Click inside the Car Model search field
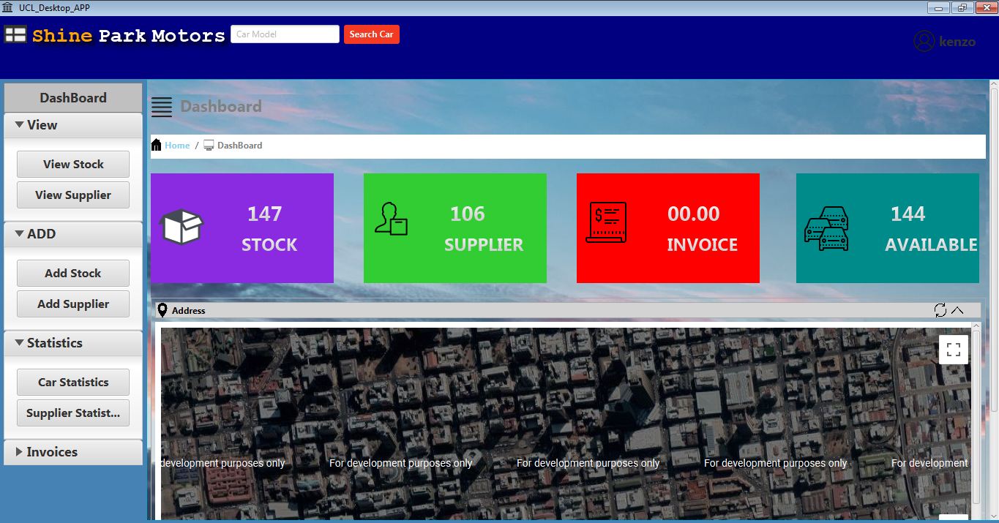The image size is (999, 523). [x=284, y=34]
